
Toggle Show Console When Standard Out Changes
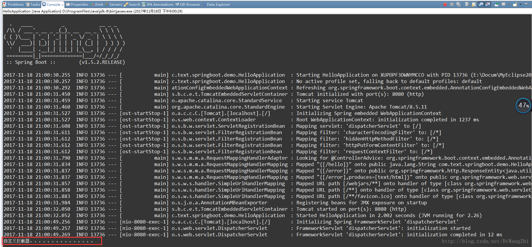coord(481,4)
